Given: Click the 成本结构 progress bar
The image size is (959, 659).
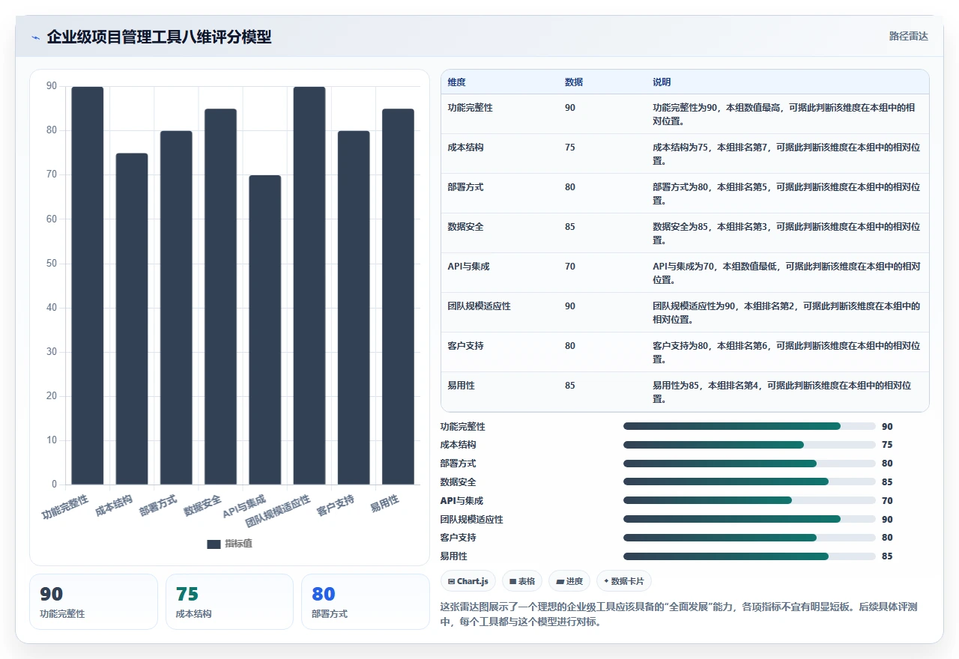Looking at the screenshot, I should click(x=749, y=445).
